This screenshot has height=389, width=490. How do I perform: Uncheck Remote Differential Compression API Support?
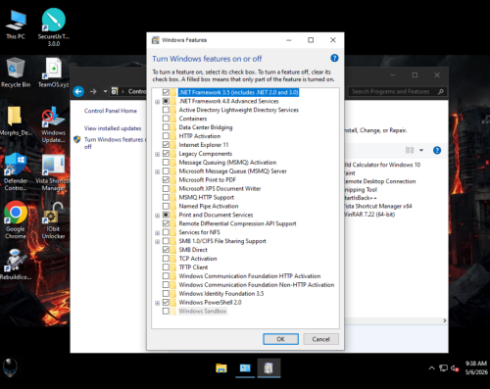[166, 223]
